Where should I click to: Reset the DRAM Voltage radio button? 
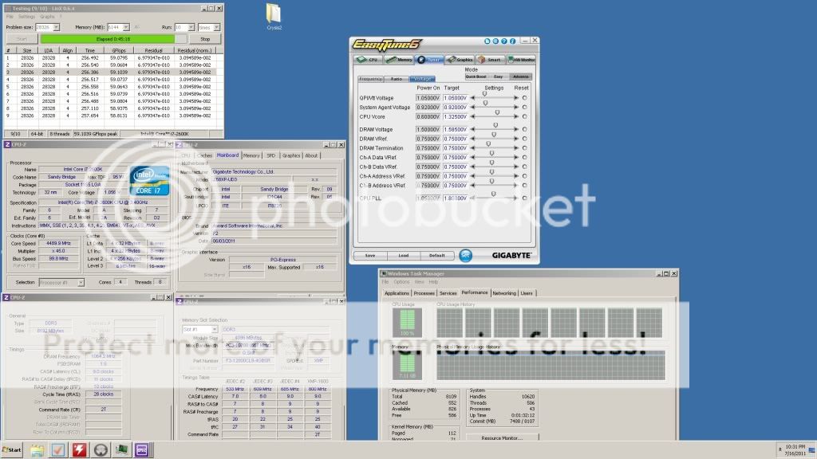click(524, 129)
